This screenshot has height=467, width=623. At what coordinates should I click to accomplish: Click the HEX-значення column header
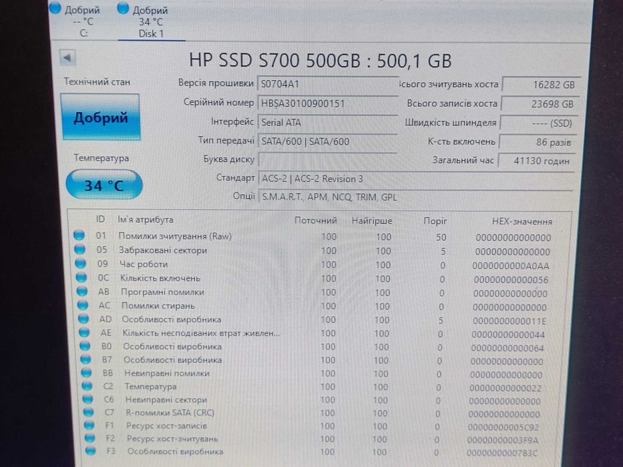click(x=522, y=221)
